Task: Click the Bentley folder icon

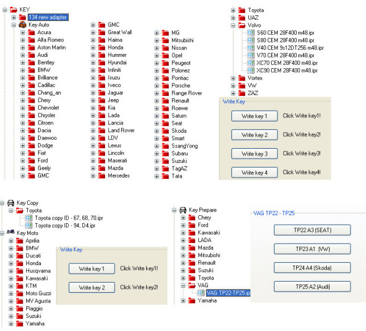Action: [x=31, y=62]
